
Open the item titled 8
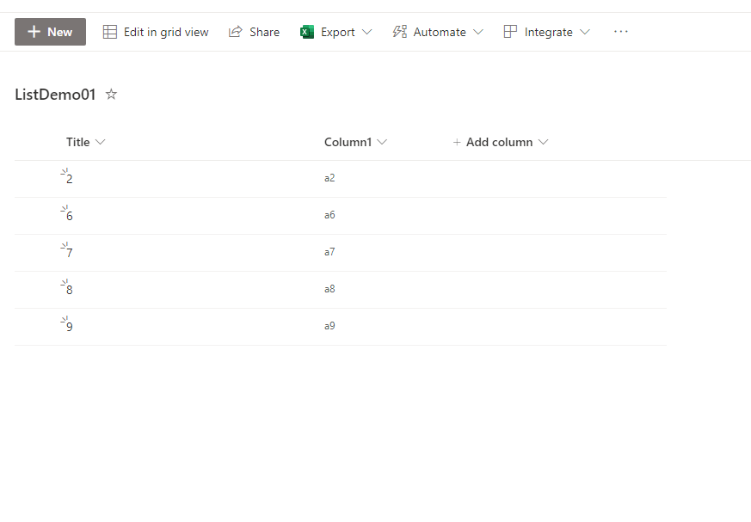[70, 290]
